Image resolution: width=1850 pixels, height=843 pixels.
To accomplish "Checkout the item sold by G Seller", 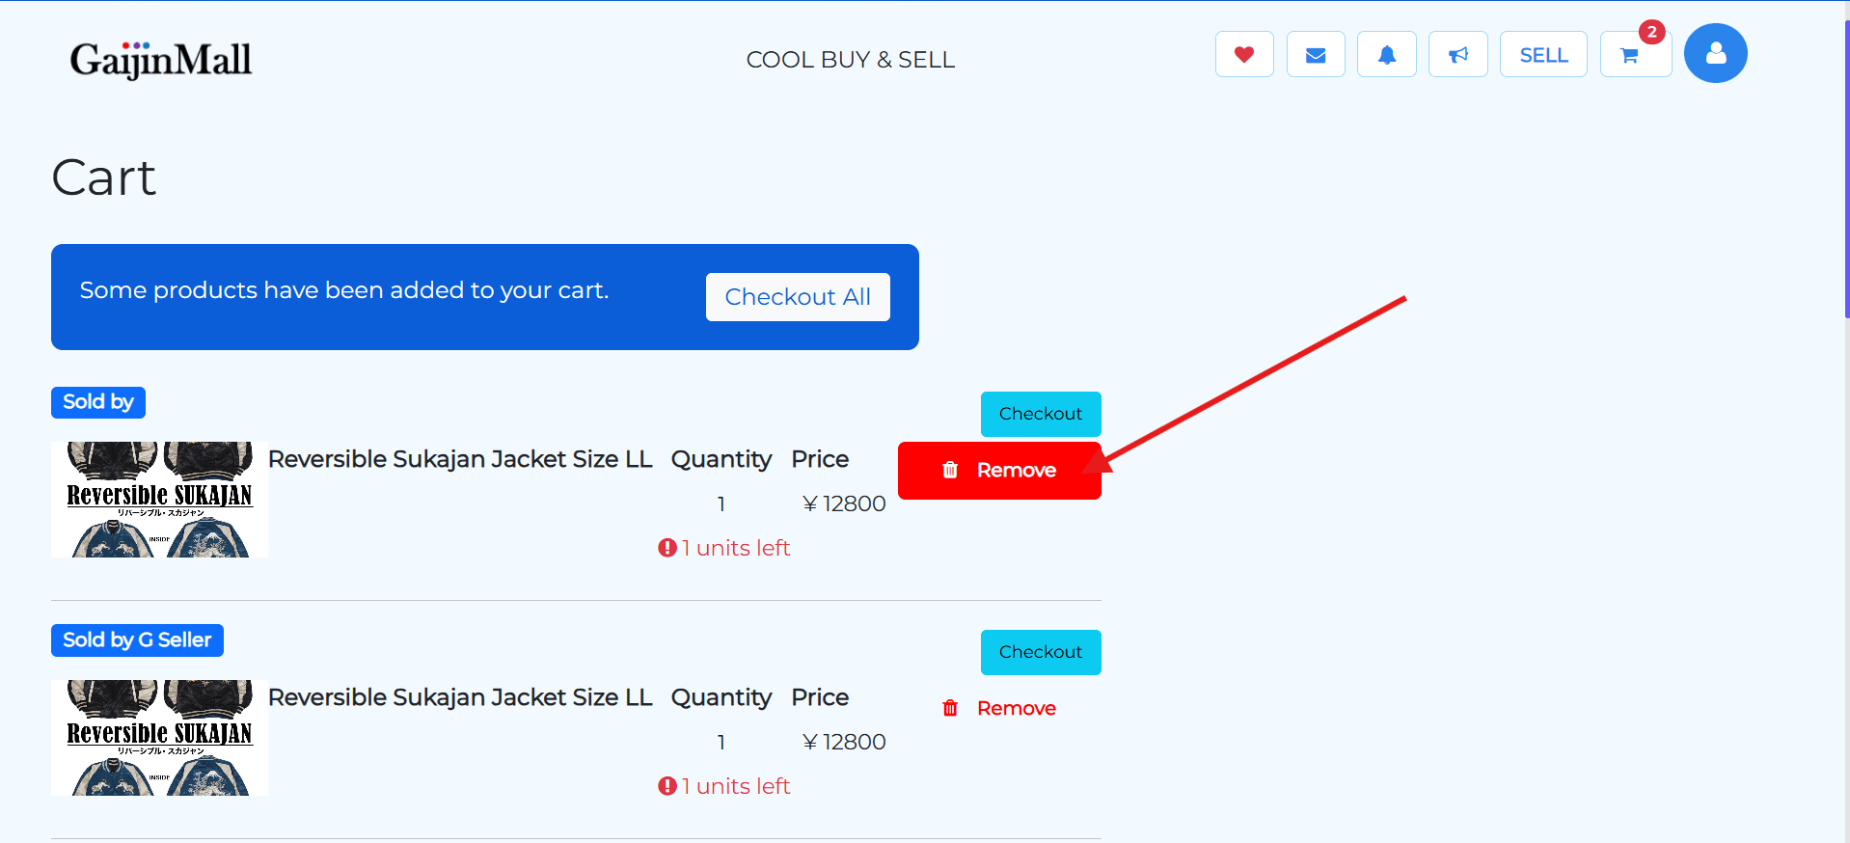I will (x=1040, y=652).
